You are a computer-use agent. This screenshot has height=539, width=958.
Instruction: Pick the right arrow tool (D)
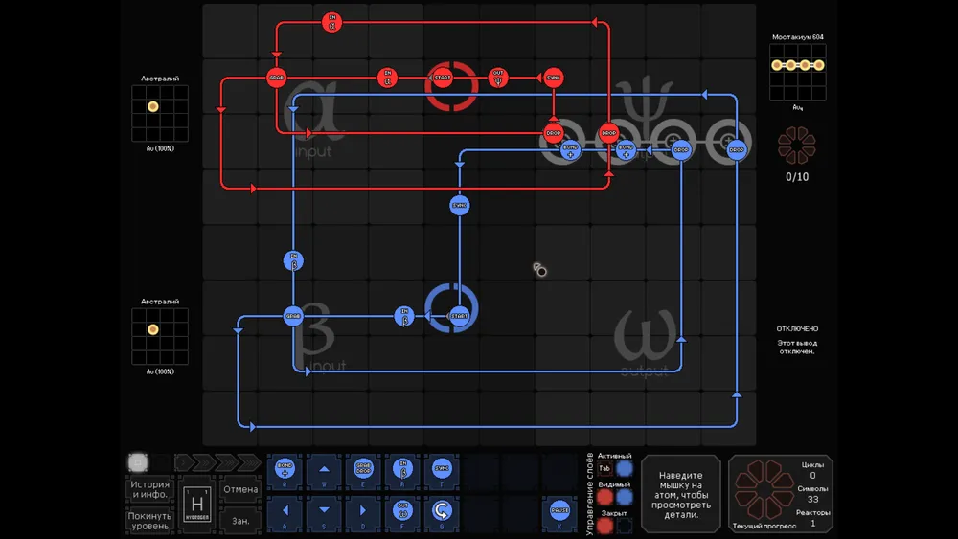(x=363, y=512)
